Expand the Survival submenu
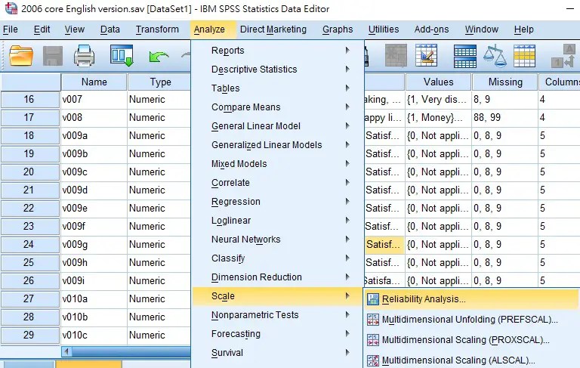580x368 pixels. [x=277, y=352]
